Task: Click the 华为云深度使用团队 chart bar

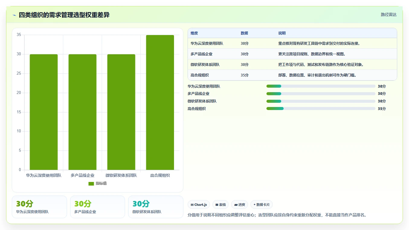Action: pyautogui.click(x=43, y=112)
